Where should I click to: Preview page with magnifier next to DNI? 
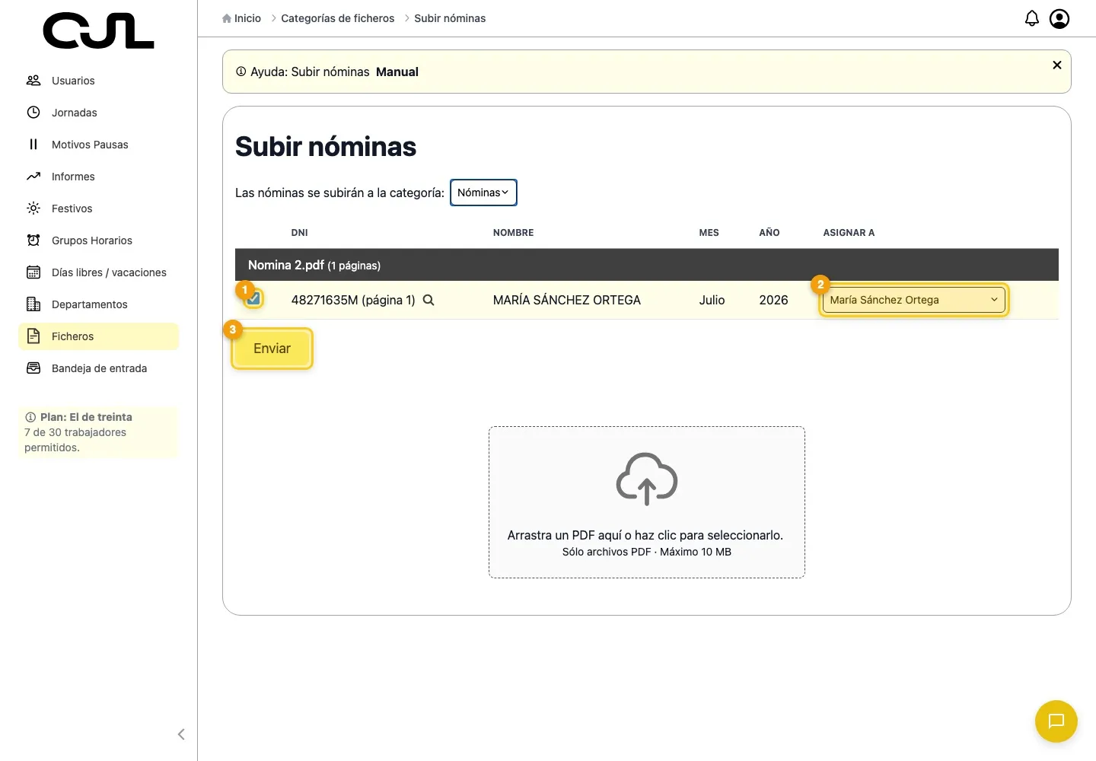[429, 300]
